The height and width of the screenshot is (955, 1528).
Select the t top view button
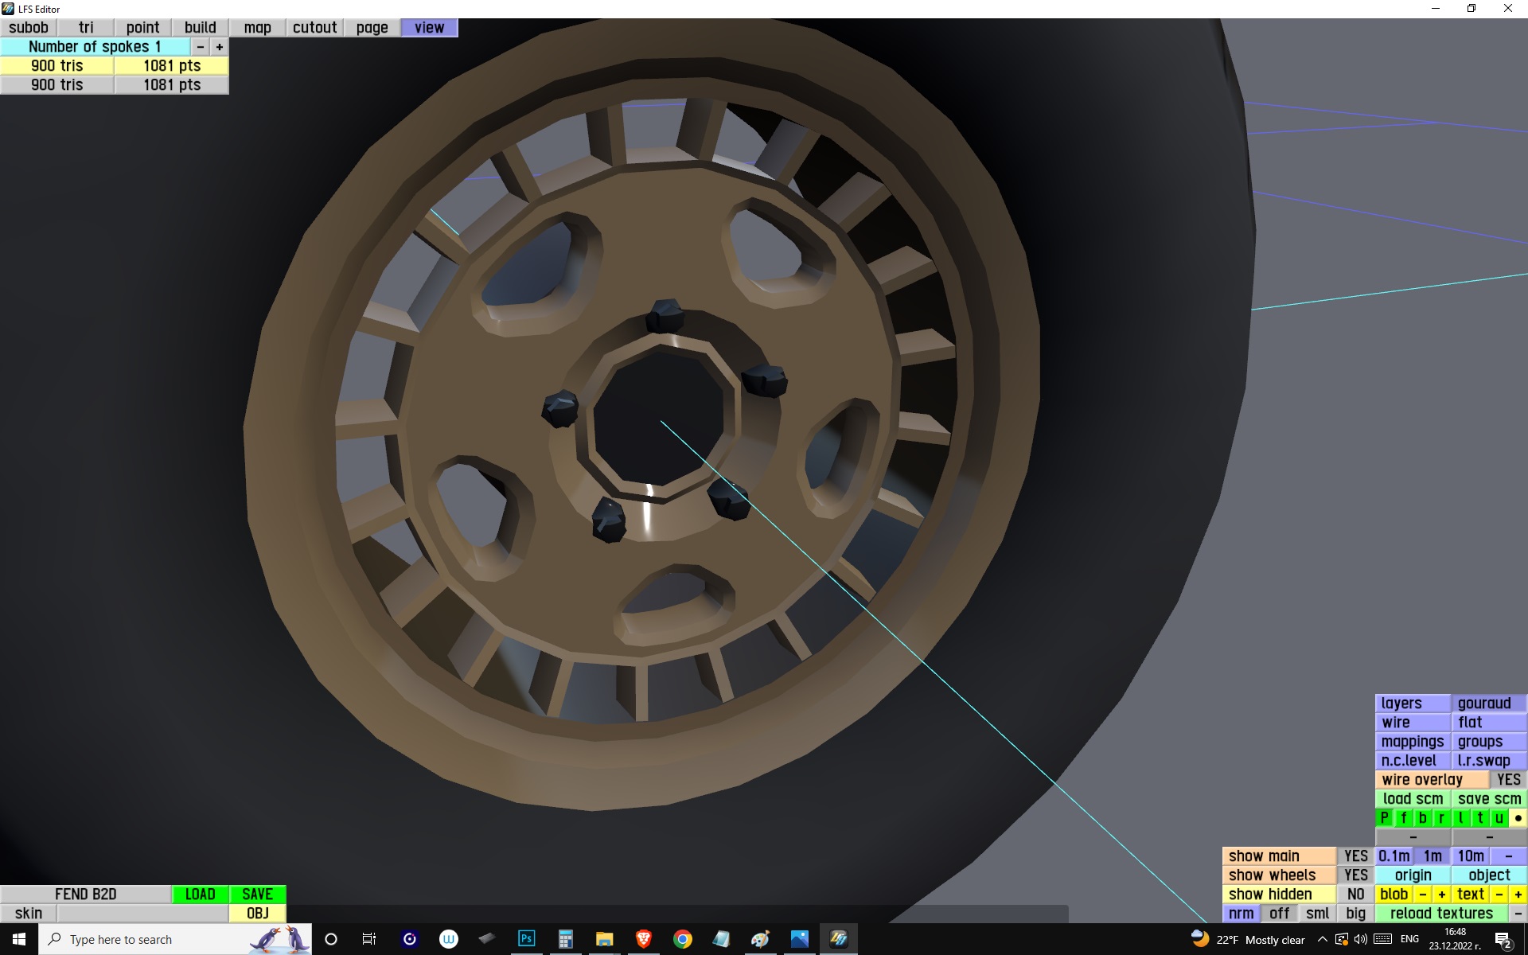pyautogui.click(x=1480, y=818)
